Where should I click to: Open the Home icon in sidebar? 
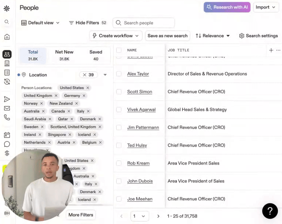pos(7,37)
